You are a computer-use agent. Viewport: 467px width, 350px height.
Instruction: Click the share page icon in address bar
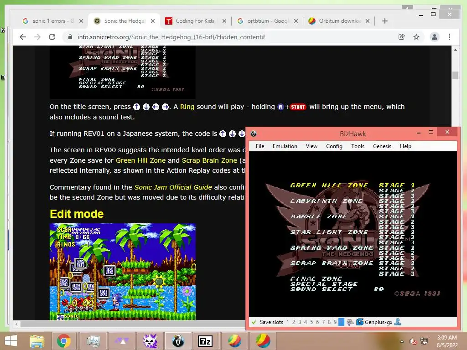tap(401, 37)
